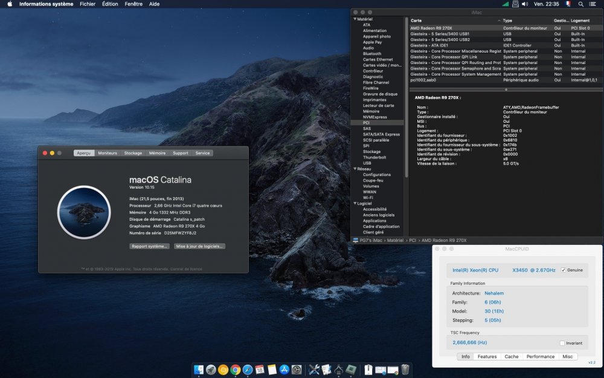Select the Aperçu tab
Viewport: 604px width, 378px height.
pyautogui.click(x=83, y=153)
